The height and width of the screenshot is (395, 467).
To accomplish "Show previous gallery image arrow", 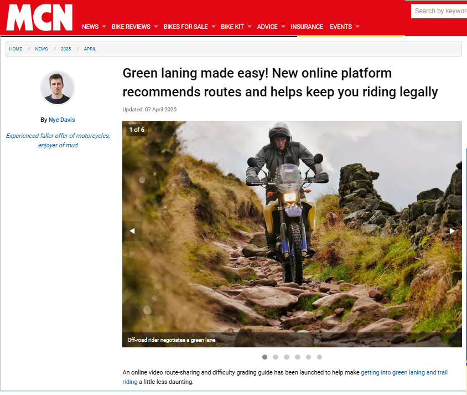I will pos(132,230).
